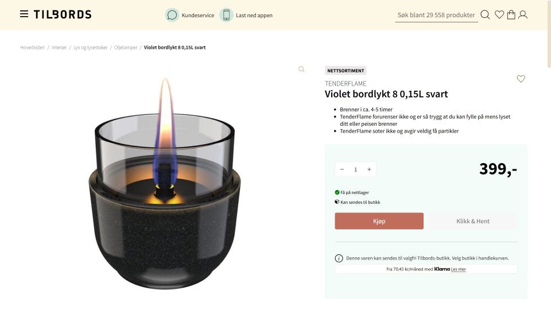Open the Klarna Les mer link

[x=458, y=269]
